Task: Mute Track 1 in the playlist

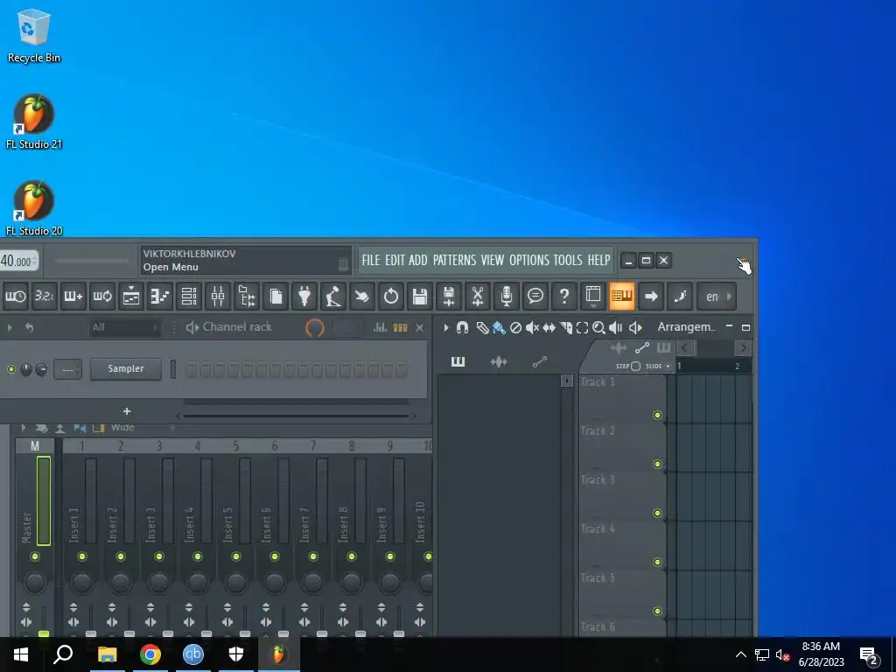Action: [x=658, y=416]
